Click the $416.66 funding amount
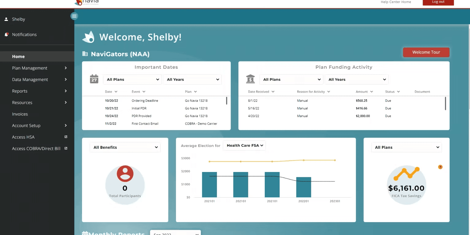 [362, 108]
